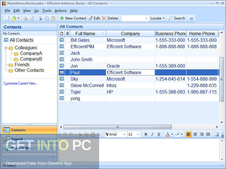Click the Copy icon in main toolbar

pos(47,18)
